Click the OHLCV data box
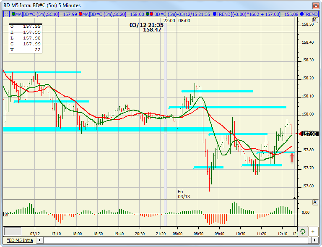 [26, 38]
